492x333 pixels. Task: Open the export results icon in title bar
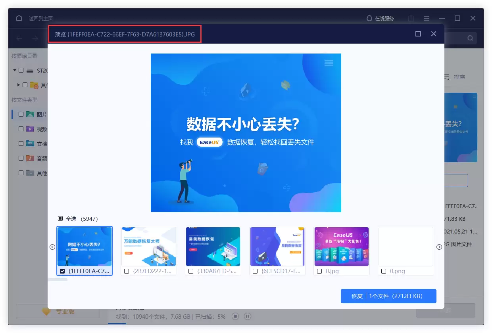(x=411, y=18)
